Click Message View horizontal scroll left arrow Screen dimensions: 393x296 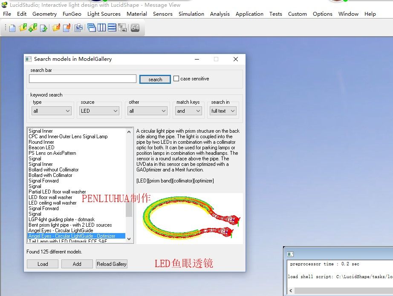(x=291, y=291)
